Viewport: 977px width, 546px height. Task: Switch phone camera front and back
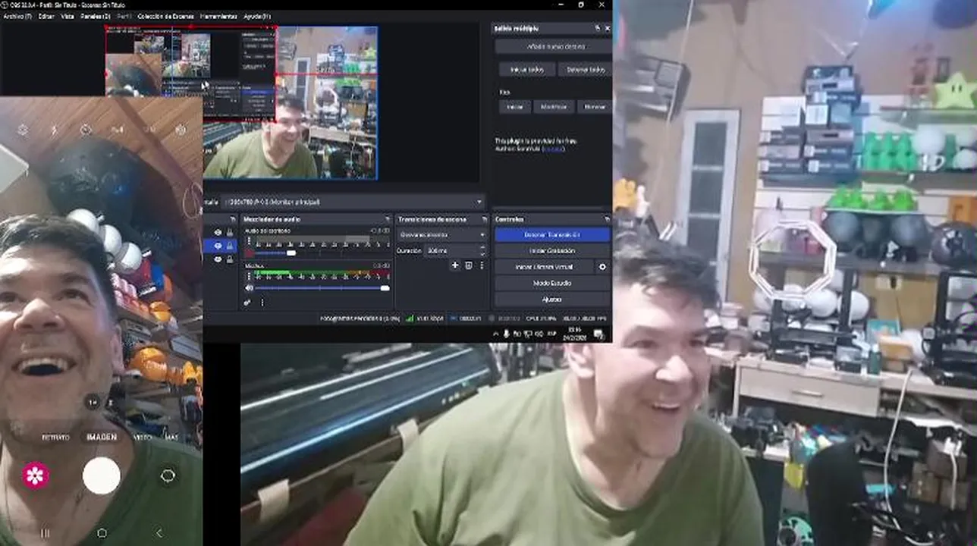point(168,475)
